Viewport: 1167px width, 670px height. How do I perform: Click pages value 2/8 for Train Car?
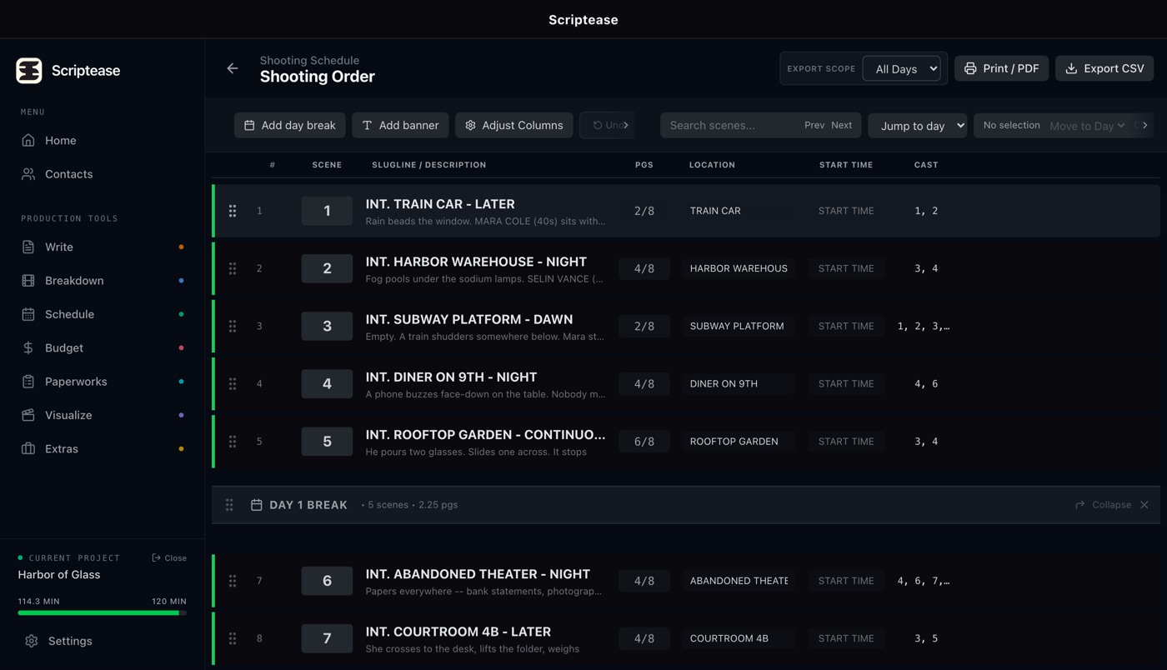pos(644,211)
